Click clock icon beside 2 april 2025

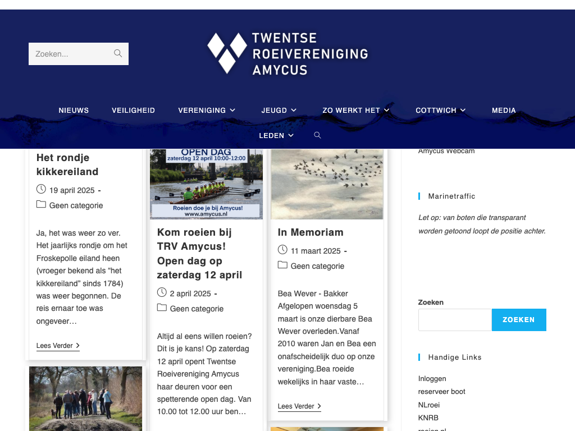click(x=162, y=292)
